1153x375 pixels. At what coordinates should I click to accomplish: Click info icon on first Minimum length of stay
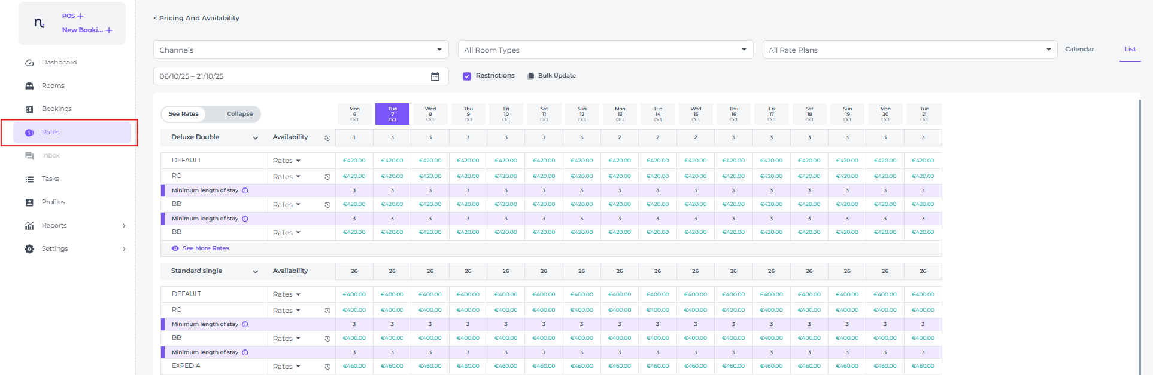(245, 190)
